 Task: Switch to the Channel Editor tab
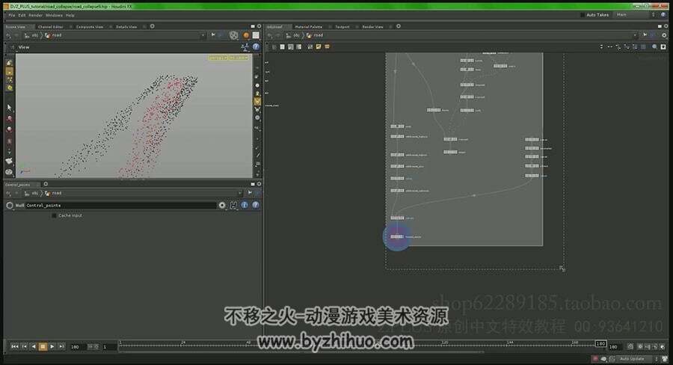(x=50, y=27)
